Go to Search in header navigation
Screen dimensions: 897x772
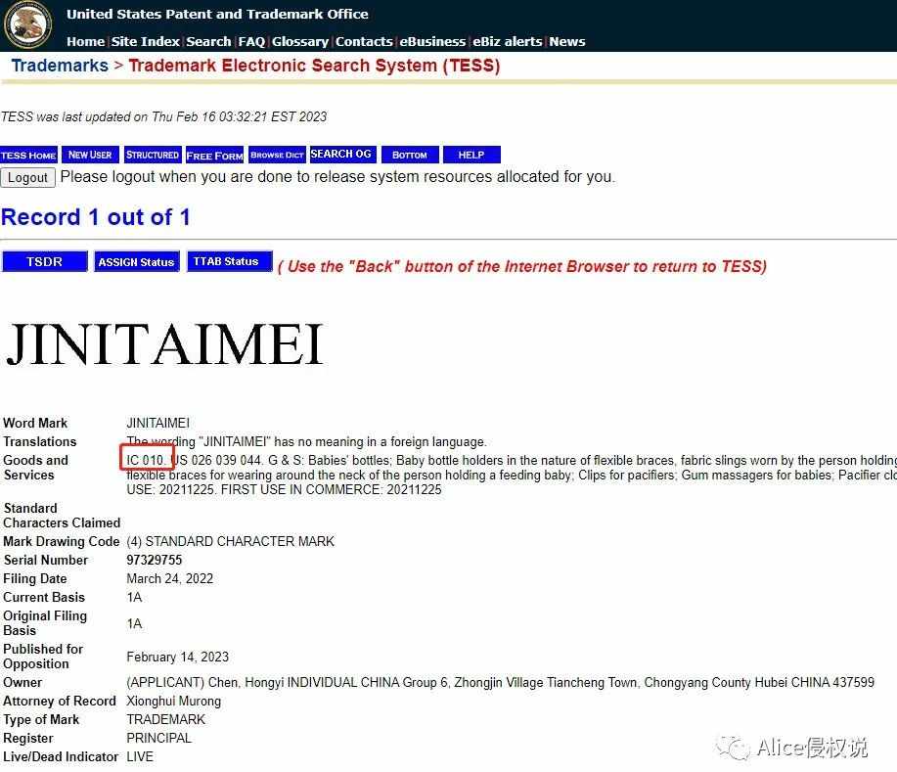pos(208,42)
